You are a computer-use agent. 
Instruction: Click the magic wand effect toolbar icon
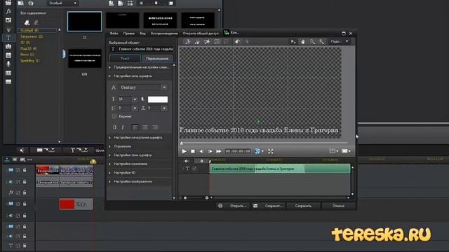[x=207, y=42]
